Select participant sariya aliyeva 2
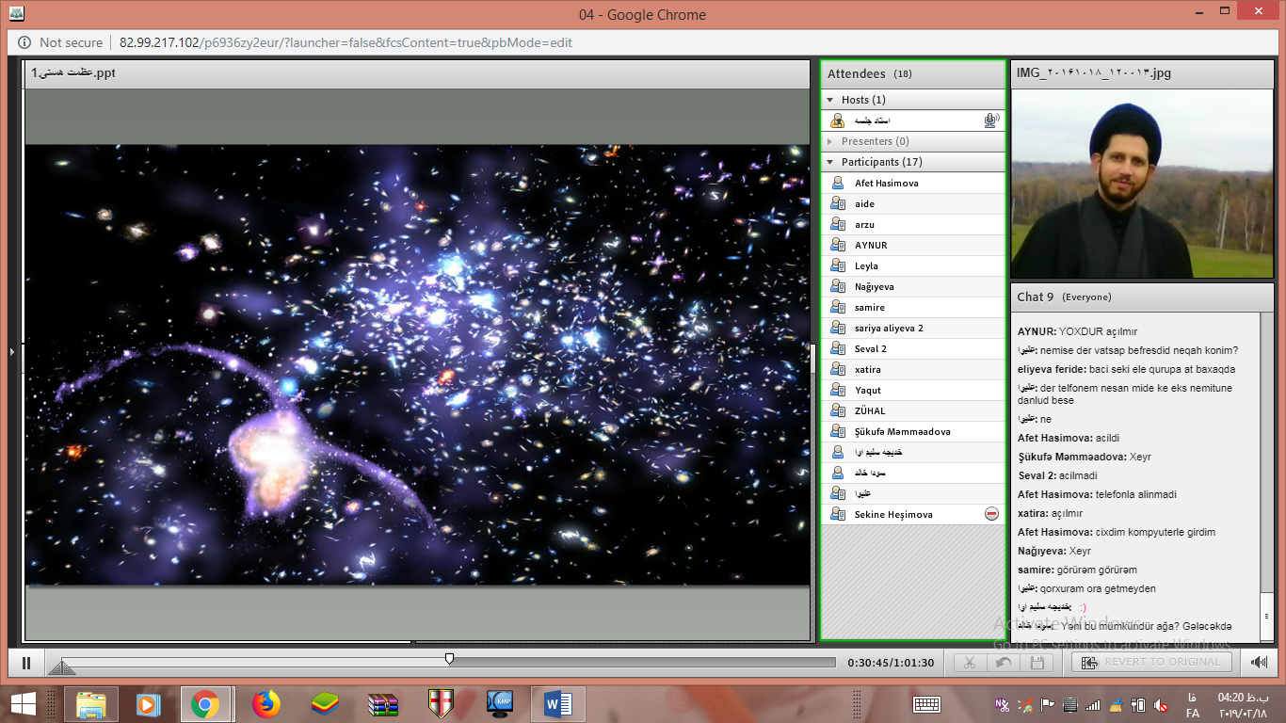Screen dimensions: 1286x723 pos(913,329)
